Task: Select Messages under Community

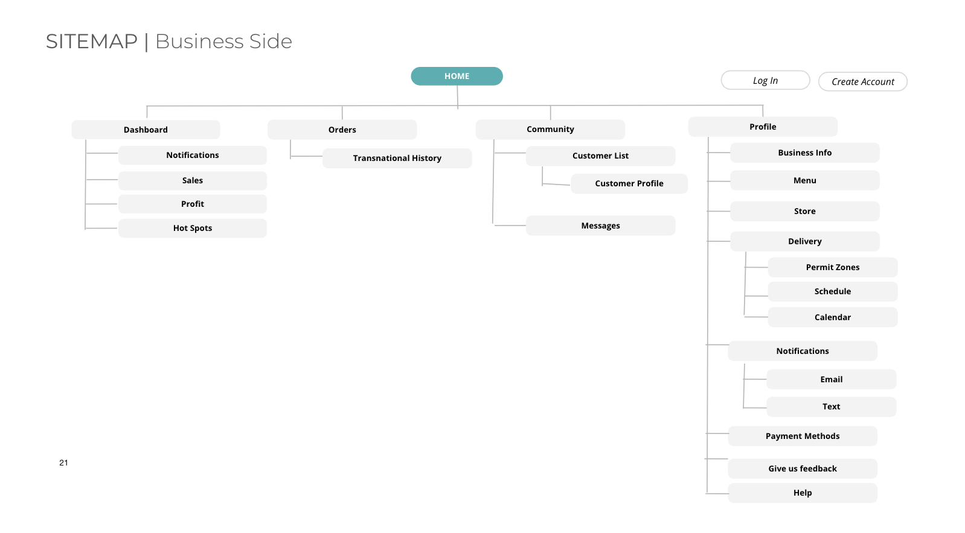Action: coord(600,225)
